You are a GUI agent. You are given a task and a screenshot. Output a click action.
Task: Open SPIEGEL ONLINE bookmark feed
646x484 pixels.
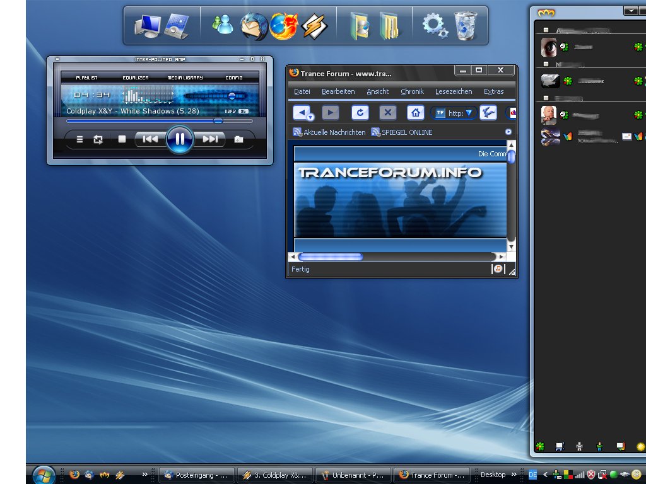pos(402,132)
